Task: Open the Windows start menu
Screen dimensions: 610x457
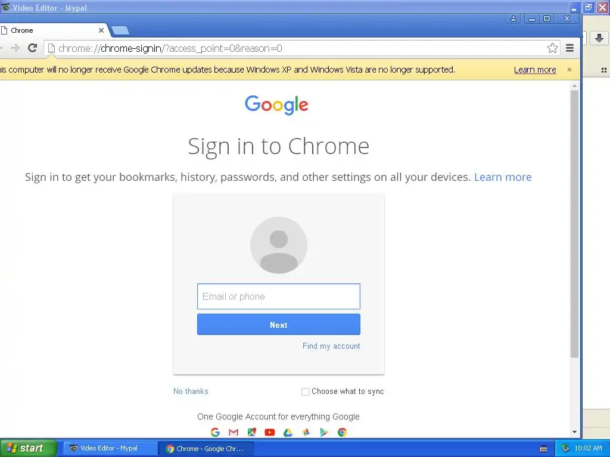Action: 28,448
